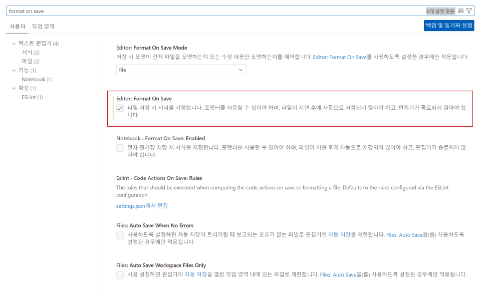
Task: Enable Files: Auto Save When No Errors checkbox
Action: coord(120,235)
